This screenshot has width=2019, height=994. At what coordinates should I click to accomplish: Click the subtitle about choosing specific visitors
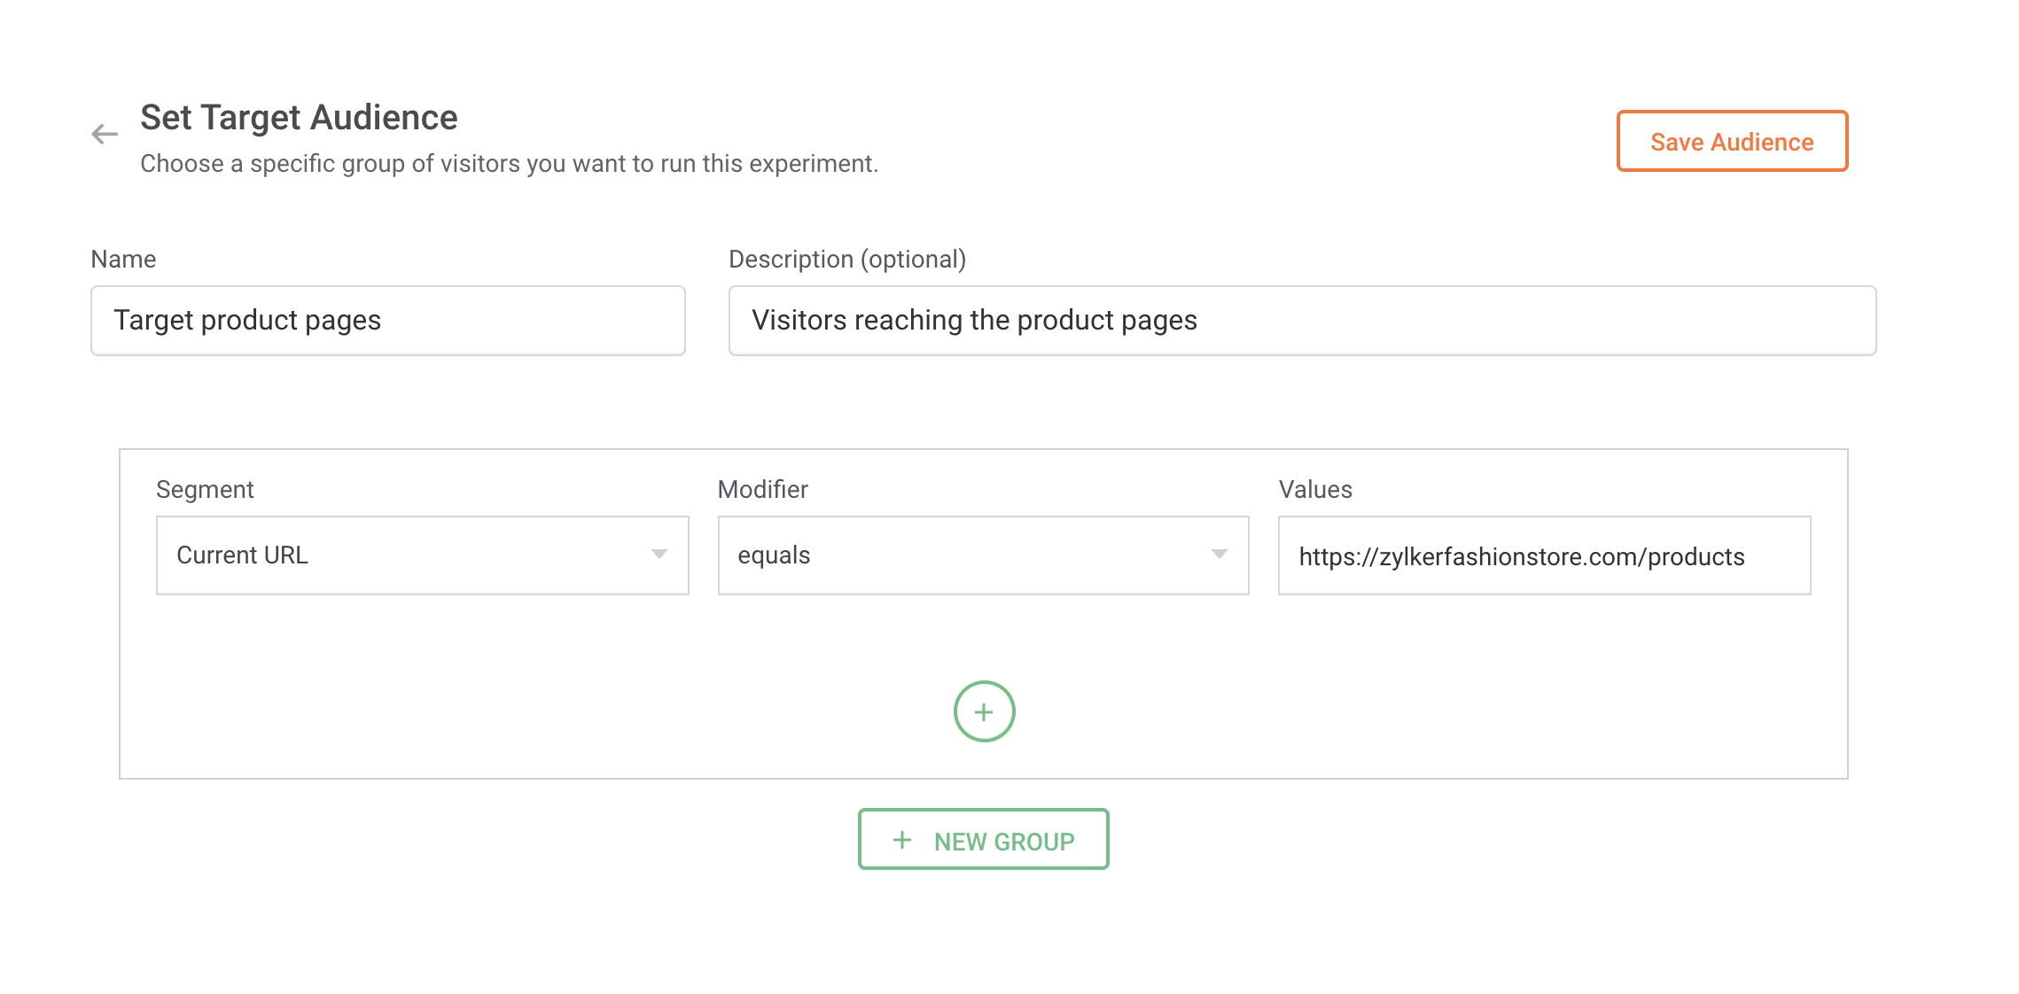[x=509, y=164]
